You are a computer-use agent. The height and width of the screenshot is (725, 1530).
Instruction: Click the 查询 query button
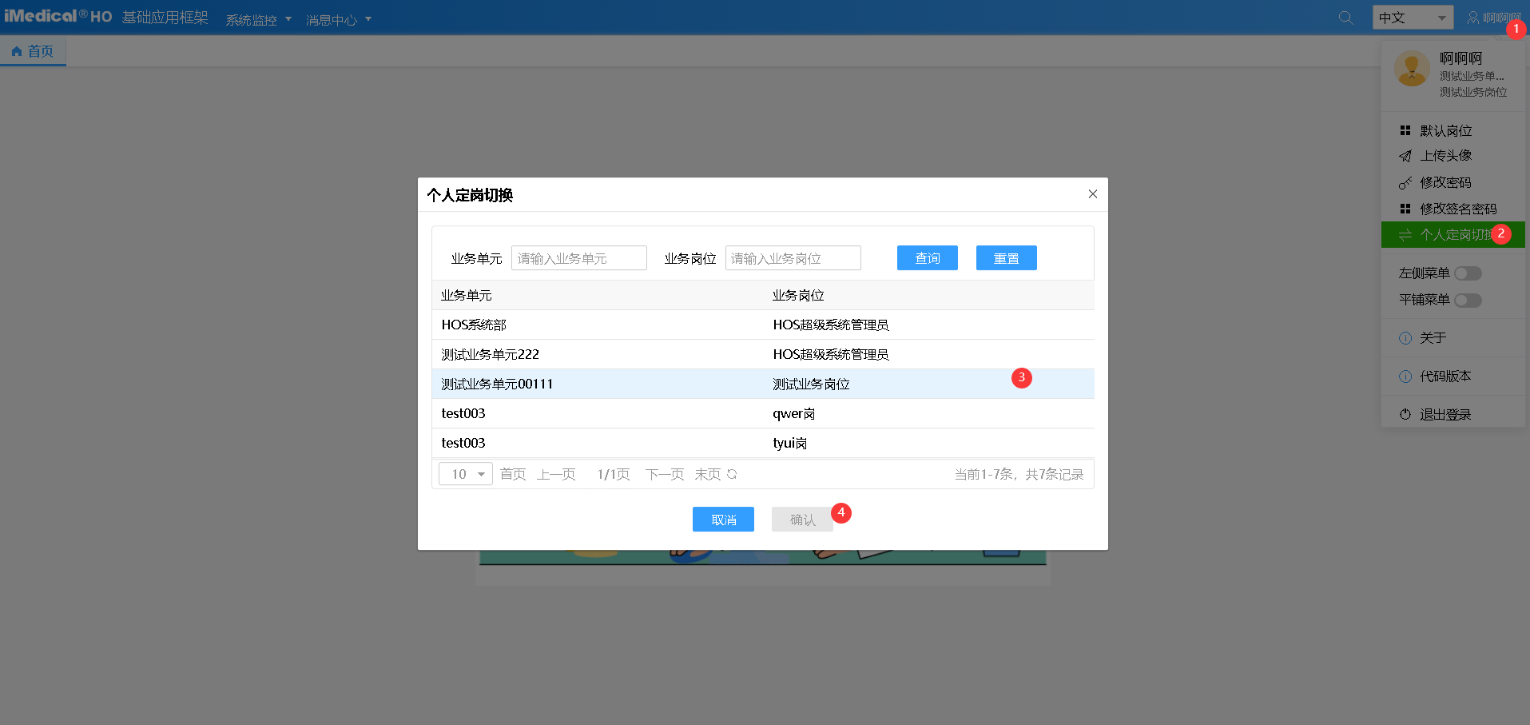point(927,257)
